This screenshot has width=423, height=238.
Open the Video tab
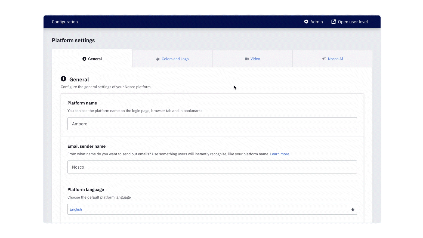pyautogui.click(x=252, y=59)
